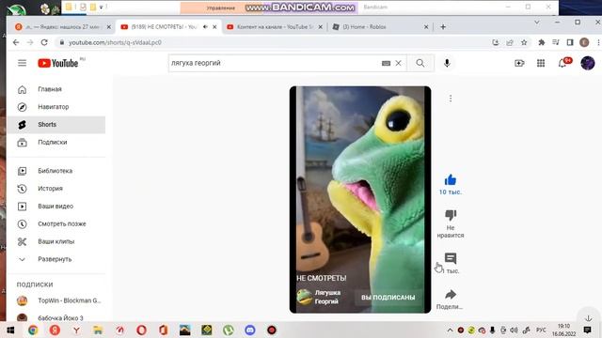This screenshot has height=338, width=602.
Task: Dislike the short with Не нравится
Action: click(x=451, y=215)
